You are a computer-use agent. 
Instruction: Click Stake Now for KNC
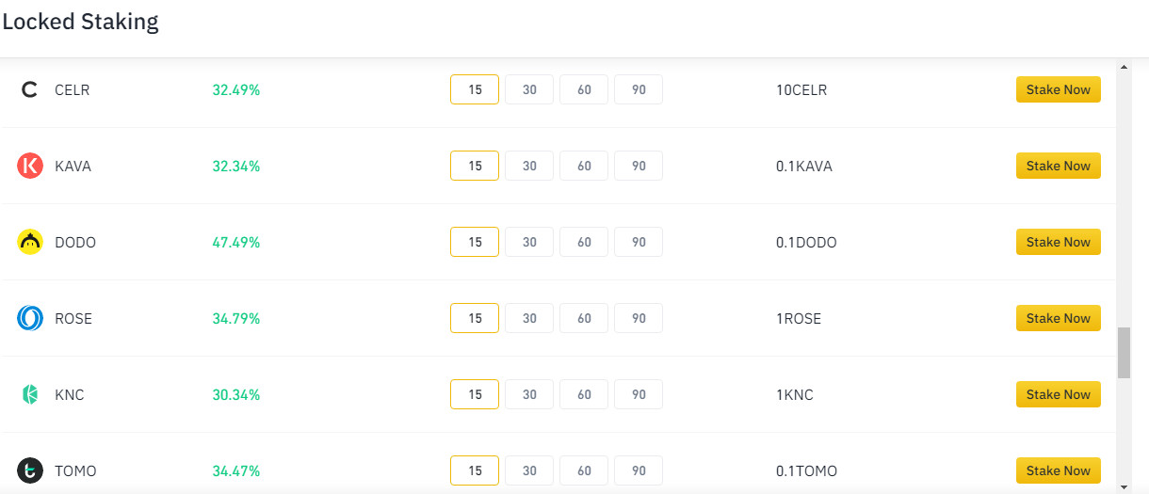pos(1059,394)
